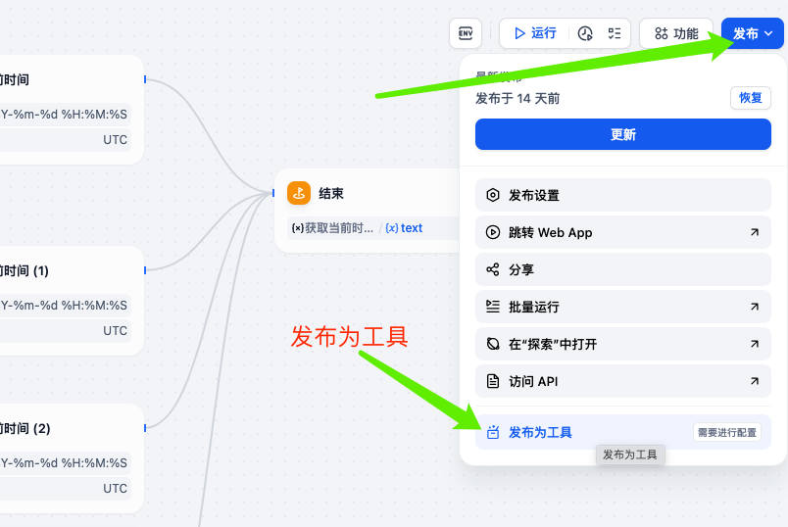The height and width of the screenshot is (527, 788).
Task: Open the ENV environment variables panel
Action: coord(466,33)
